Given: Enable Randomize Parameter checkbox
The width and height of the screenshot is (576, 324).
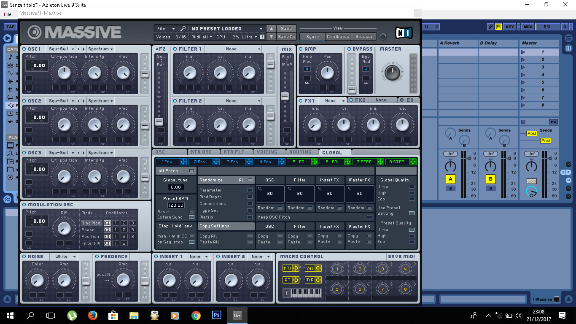Looking at the screenshot, I should (x=250, y=190).
